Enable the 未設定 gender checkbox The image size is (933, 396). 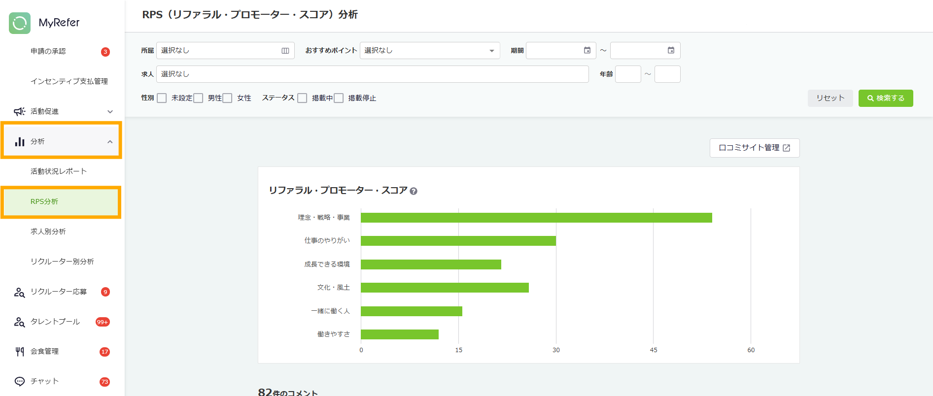(x=162, y=98)
